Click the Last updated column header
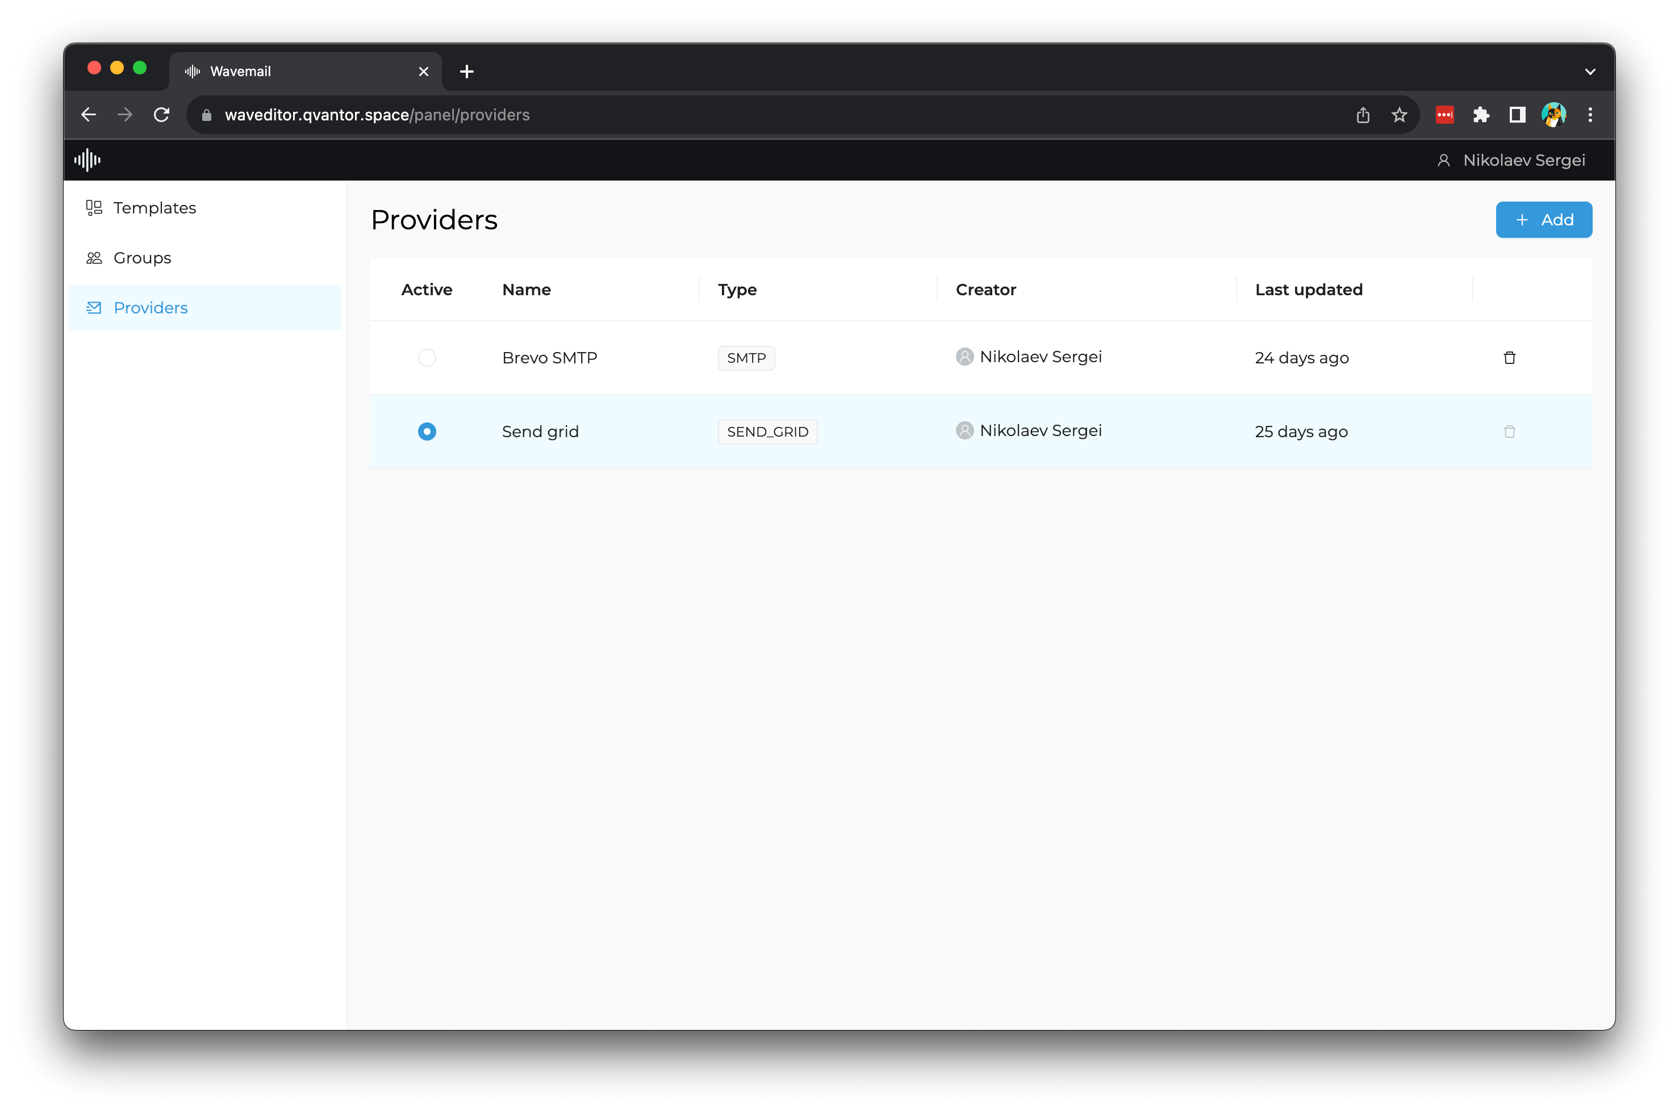1679x1114 pixels. [1308, 289]
